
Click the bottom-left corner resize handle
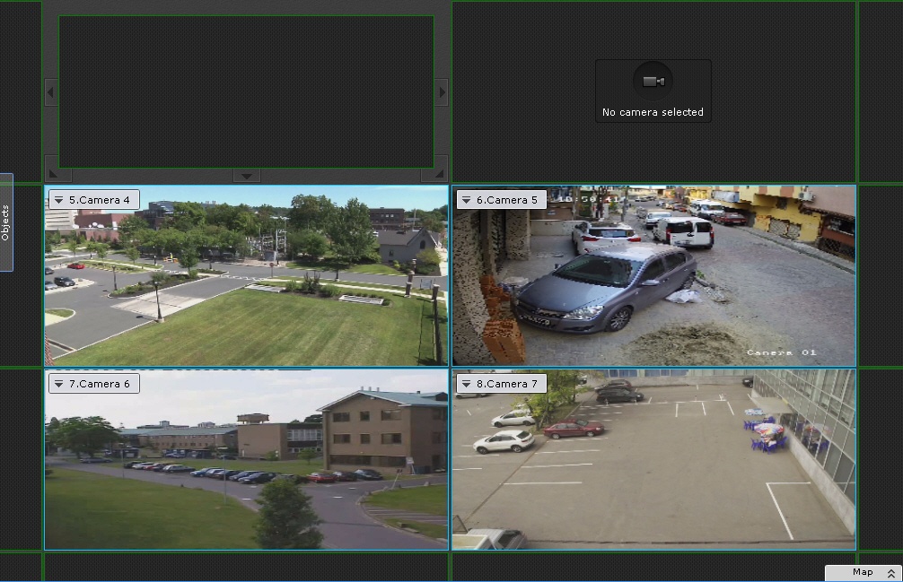[x=54, y=174]
